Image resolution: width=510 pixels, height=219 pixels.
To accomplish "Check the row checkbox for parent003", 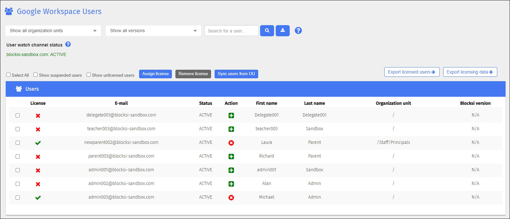I will point(18,157).
